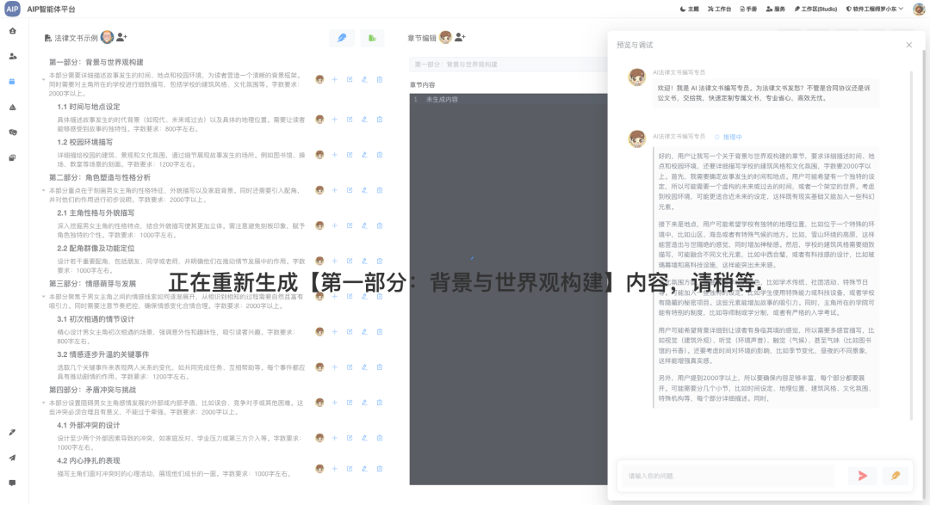Open the stacked copies icon in sidebar
The image size is (930, 505).
coord(12,157)
